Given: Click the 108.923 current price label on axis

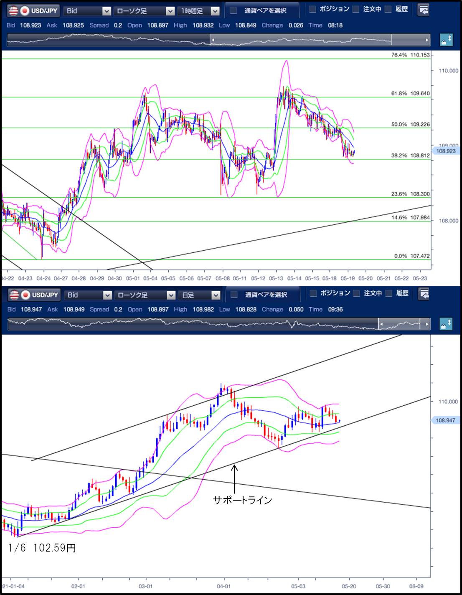Looking at the screenshot, I should pyautogui.click(x=445, y=151).
